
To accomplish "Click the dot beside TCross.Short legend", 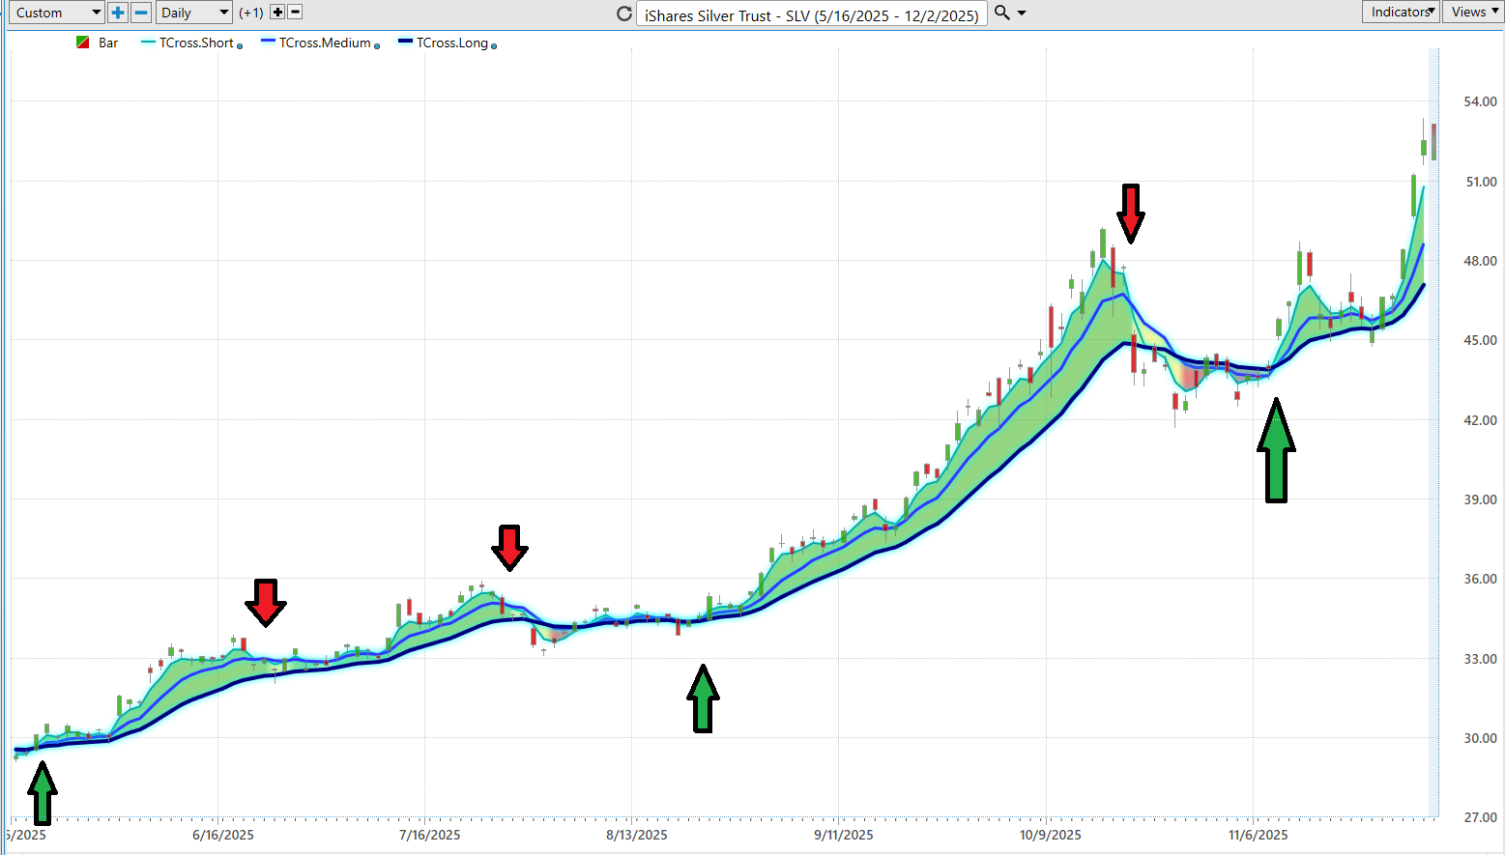I will (x=240, y=45).
